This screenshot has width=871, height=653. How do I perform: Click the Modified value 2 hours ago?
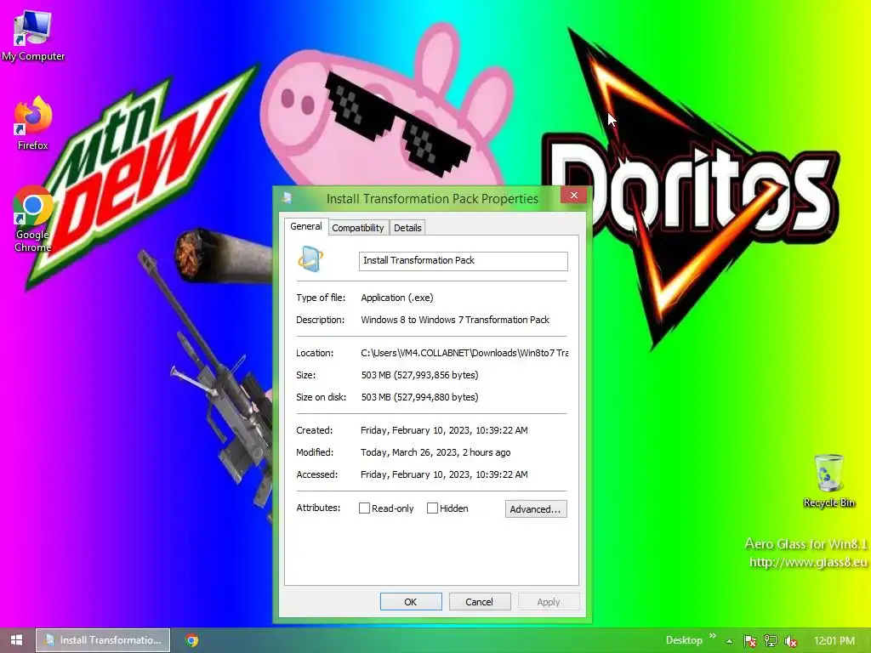pyautogui.click(x=435, y=452)
